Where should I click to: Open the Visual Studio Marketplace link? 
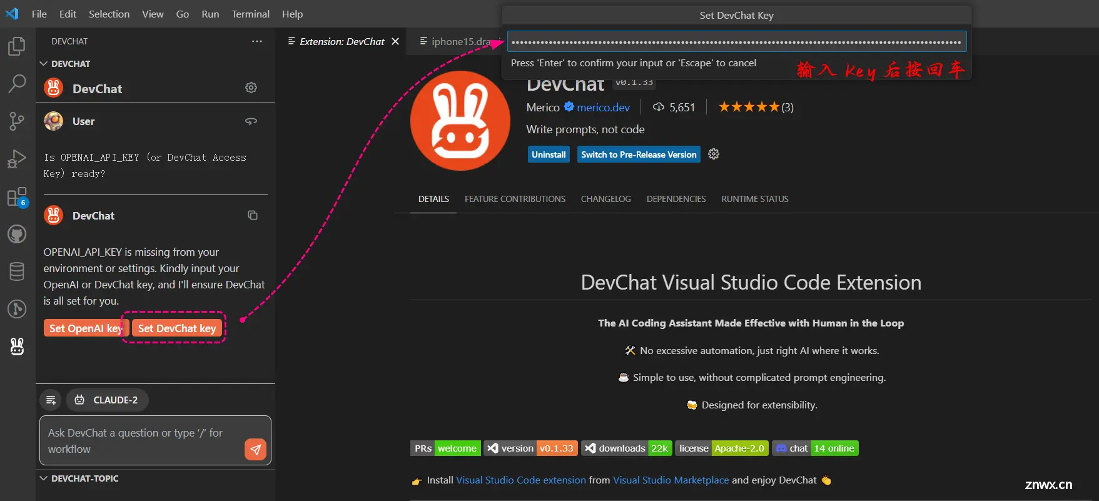[x=671, y=480]
